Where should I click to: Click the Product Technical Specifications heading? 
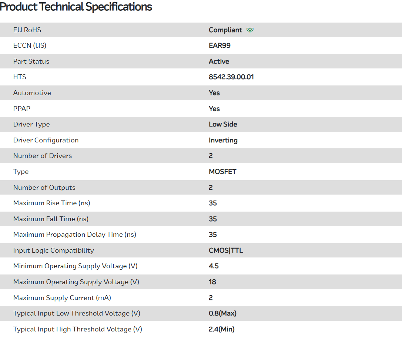pos(76,7)
